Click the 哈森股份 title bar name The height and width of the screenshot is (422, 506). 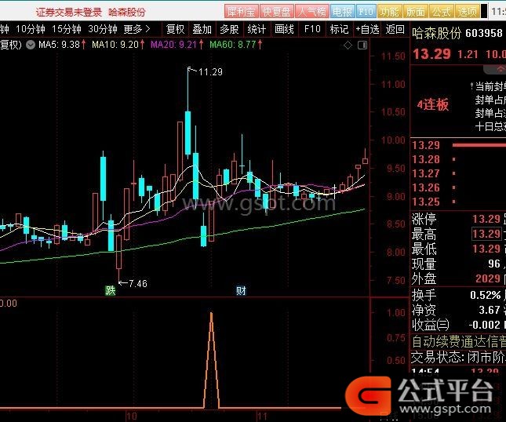[x=127, y=13]
